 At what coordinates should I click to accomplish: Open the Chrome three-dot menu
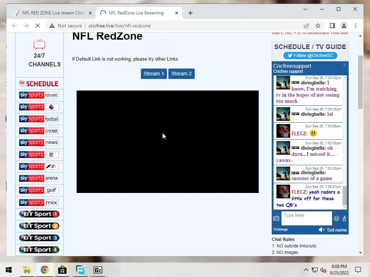click(x=356, y=26)
